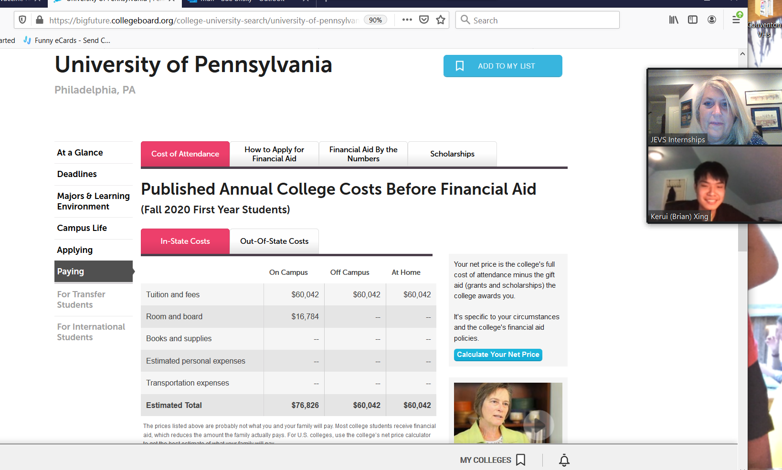Click Calculate Your Net Price button
782x470 pixels.
pyautogui.click(x=498, y=355)
